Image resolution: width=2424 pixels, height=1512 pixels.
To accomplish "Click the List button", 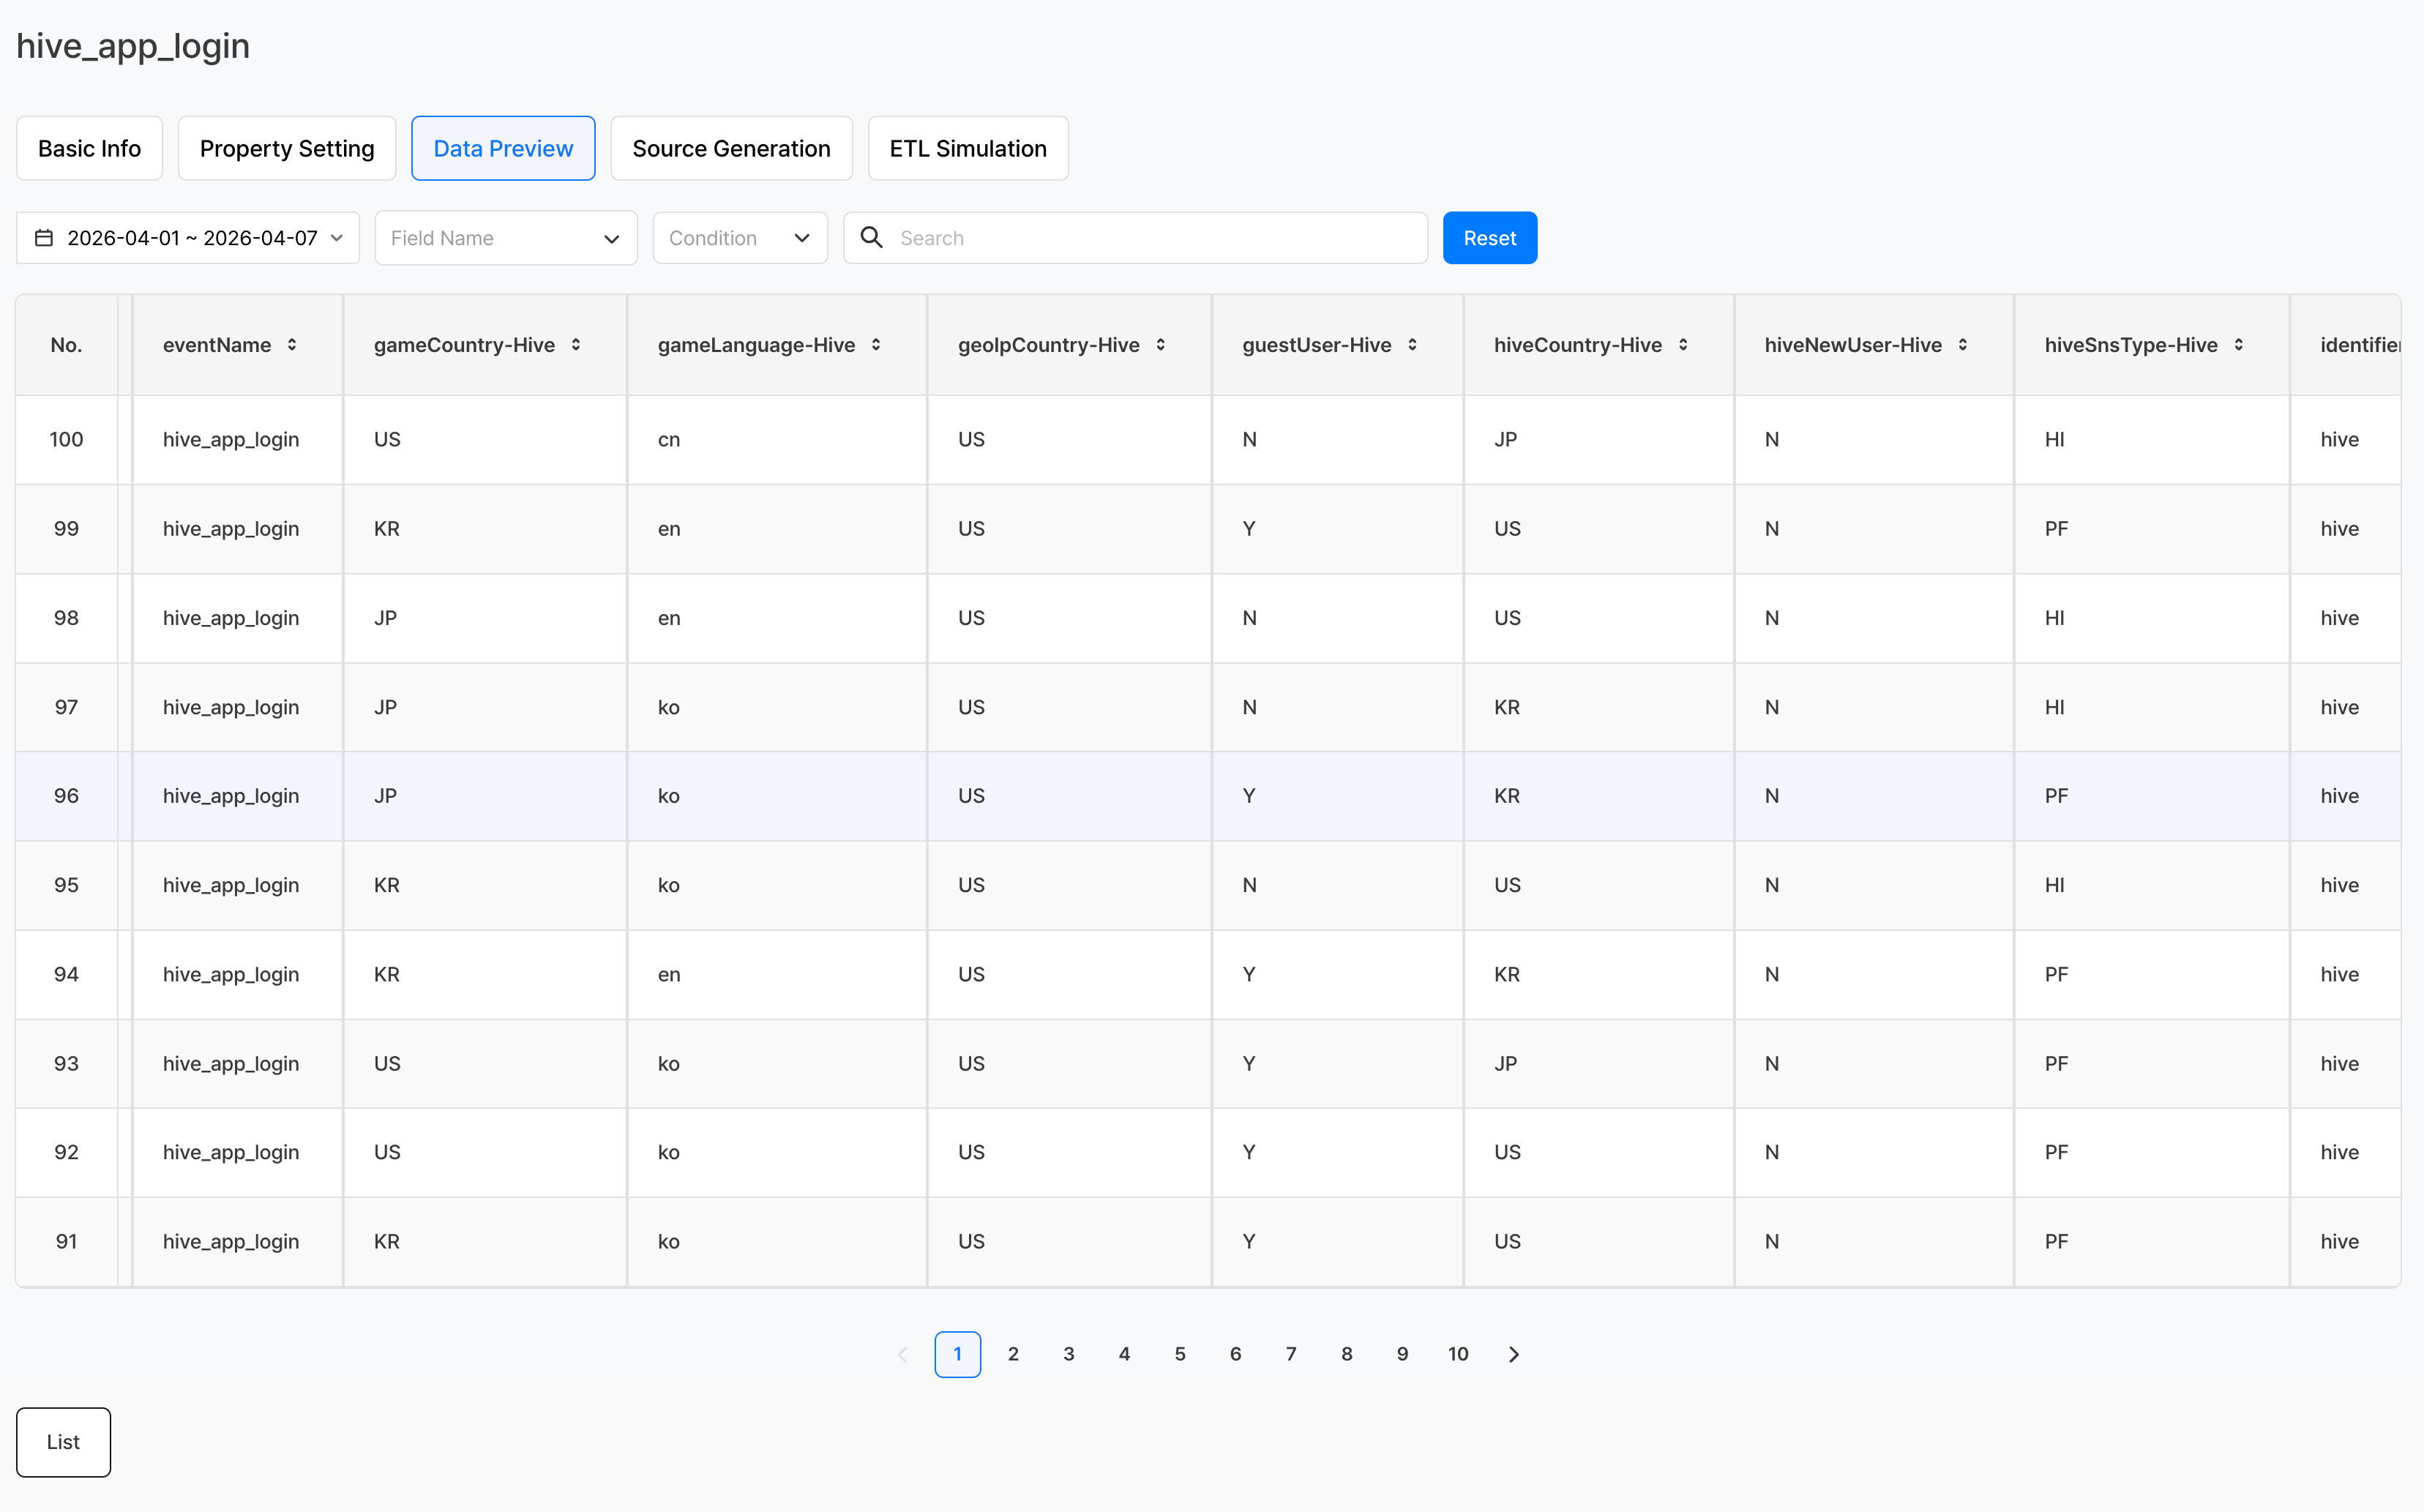I will click(63, 1442).
